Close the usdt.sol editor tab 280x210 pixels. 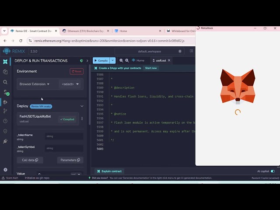pyautogui.click(x=169, y=60)
